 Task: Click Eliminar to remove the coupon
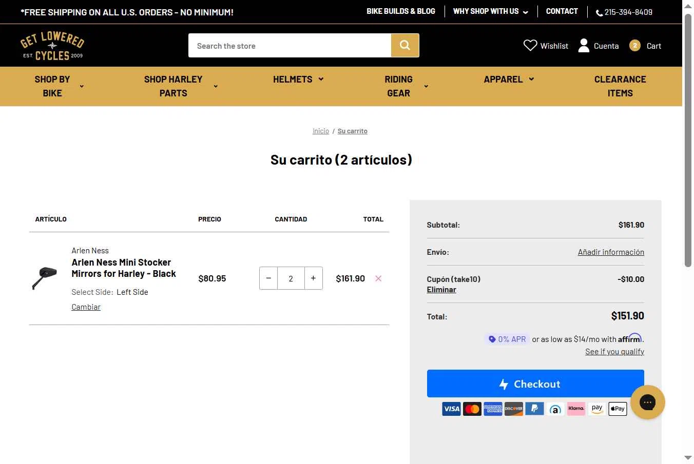tap(441, 289)
